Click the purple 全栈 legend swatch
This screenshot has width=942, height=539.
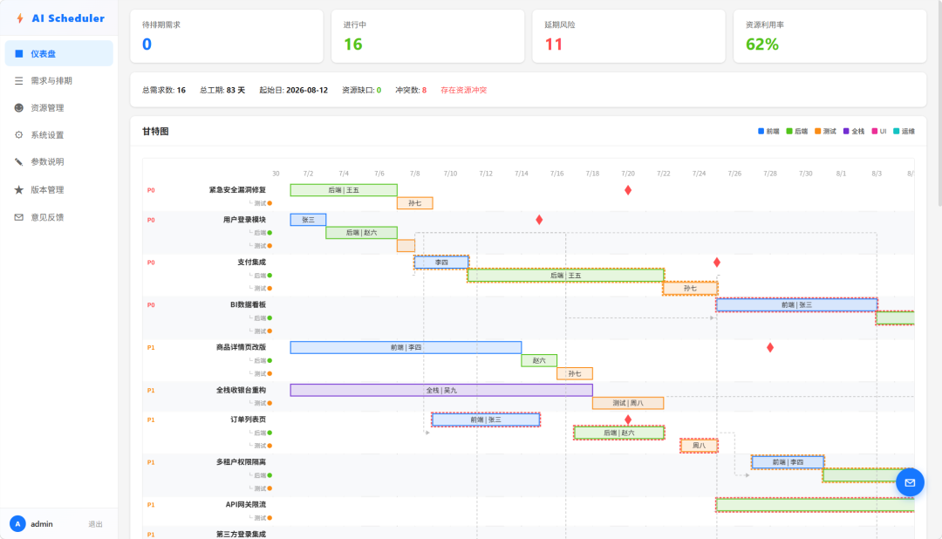point(846,131)
